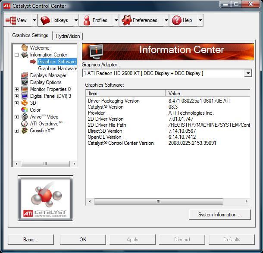Select the Welcome tree item
This screenshot has height=253, width=263.
pos(40,48)
